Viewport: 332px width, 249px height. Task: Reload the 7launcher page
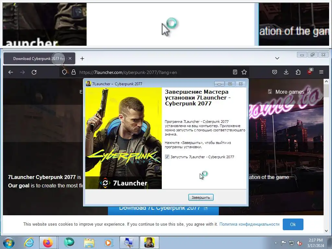(34, 72)
